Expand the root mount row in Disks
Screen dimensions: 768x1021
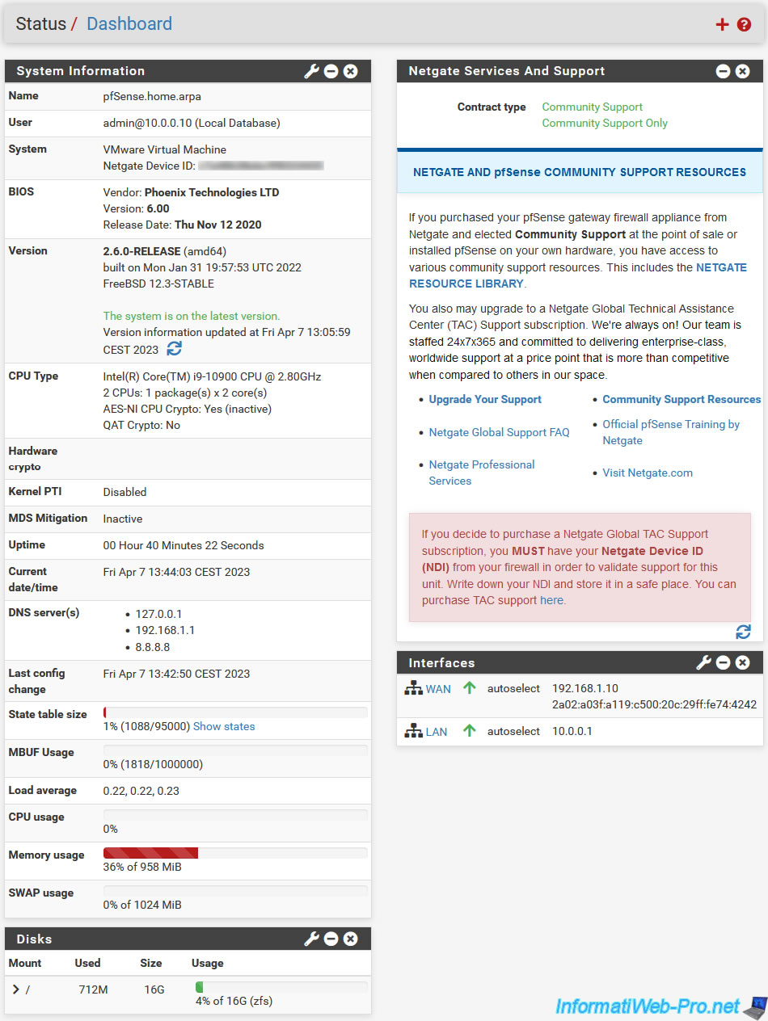coord(16,989)
